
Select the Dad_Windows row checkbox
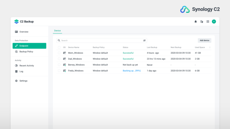(x=59, y=59)
